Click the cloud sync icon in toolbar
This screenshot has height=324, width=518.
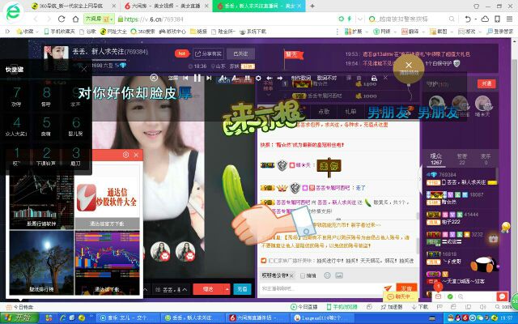pos(485,19)
